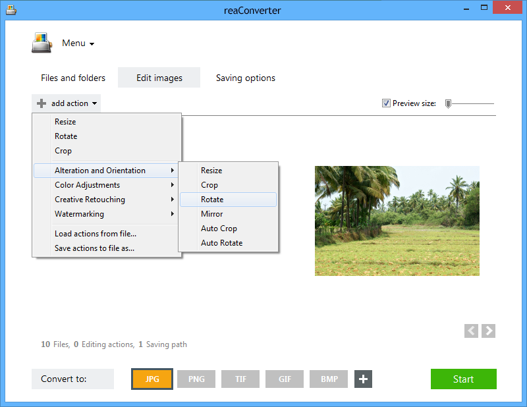Click the plus icon on add action
Screen dimensions: 527x407
point(42,103)
